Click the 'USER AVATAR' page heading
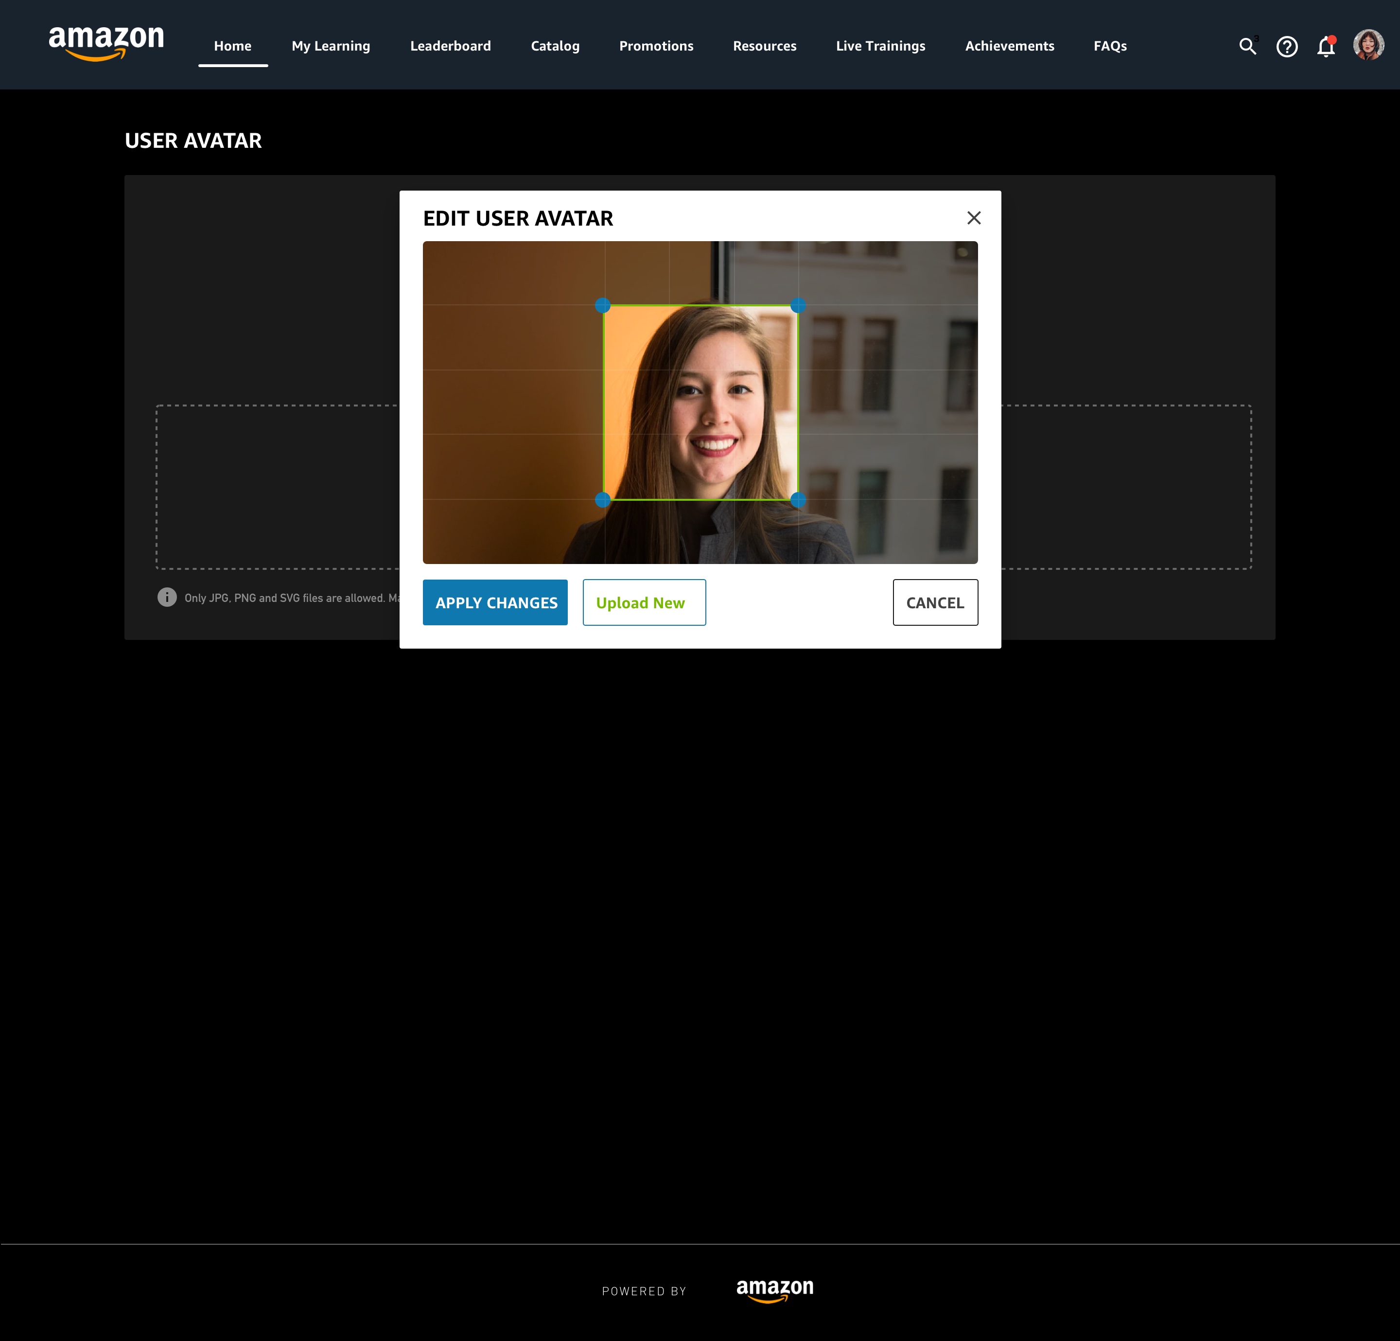This screenshot has width=1400, height=1341. click(193, 141)
